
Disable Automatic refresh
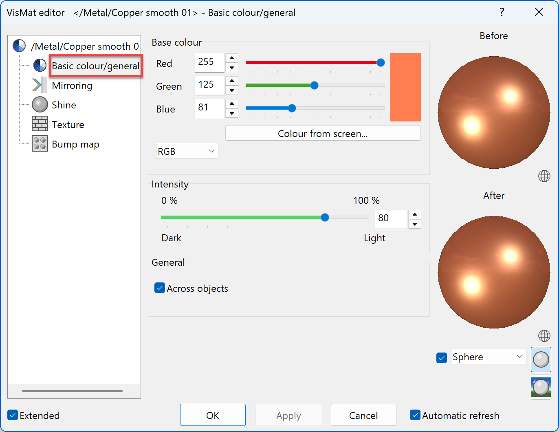[415, 415]
